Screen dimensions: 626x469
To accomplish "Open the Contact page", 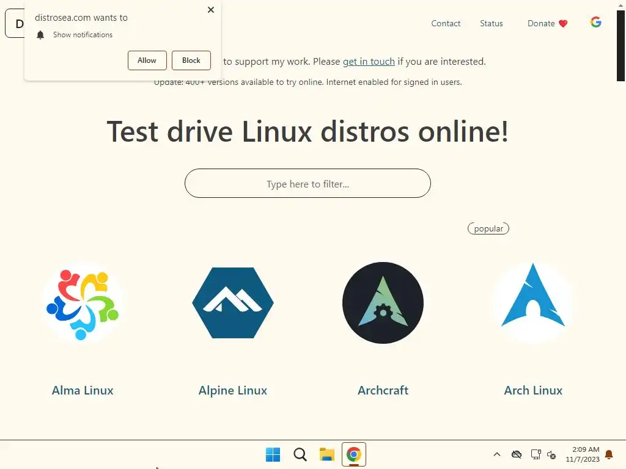I will click(446, 24).
